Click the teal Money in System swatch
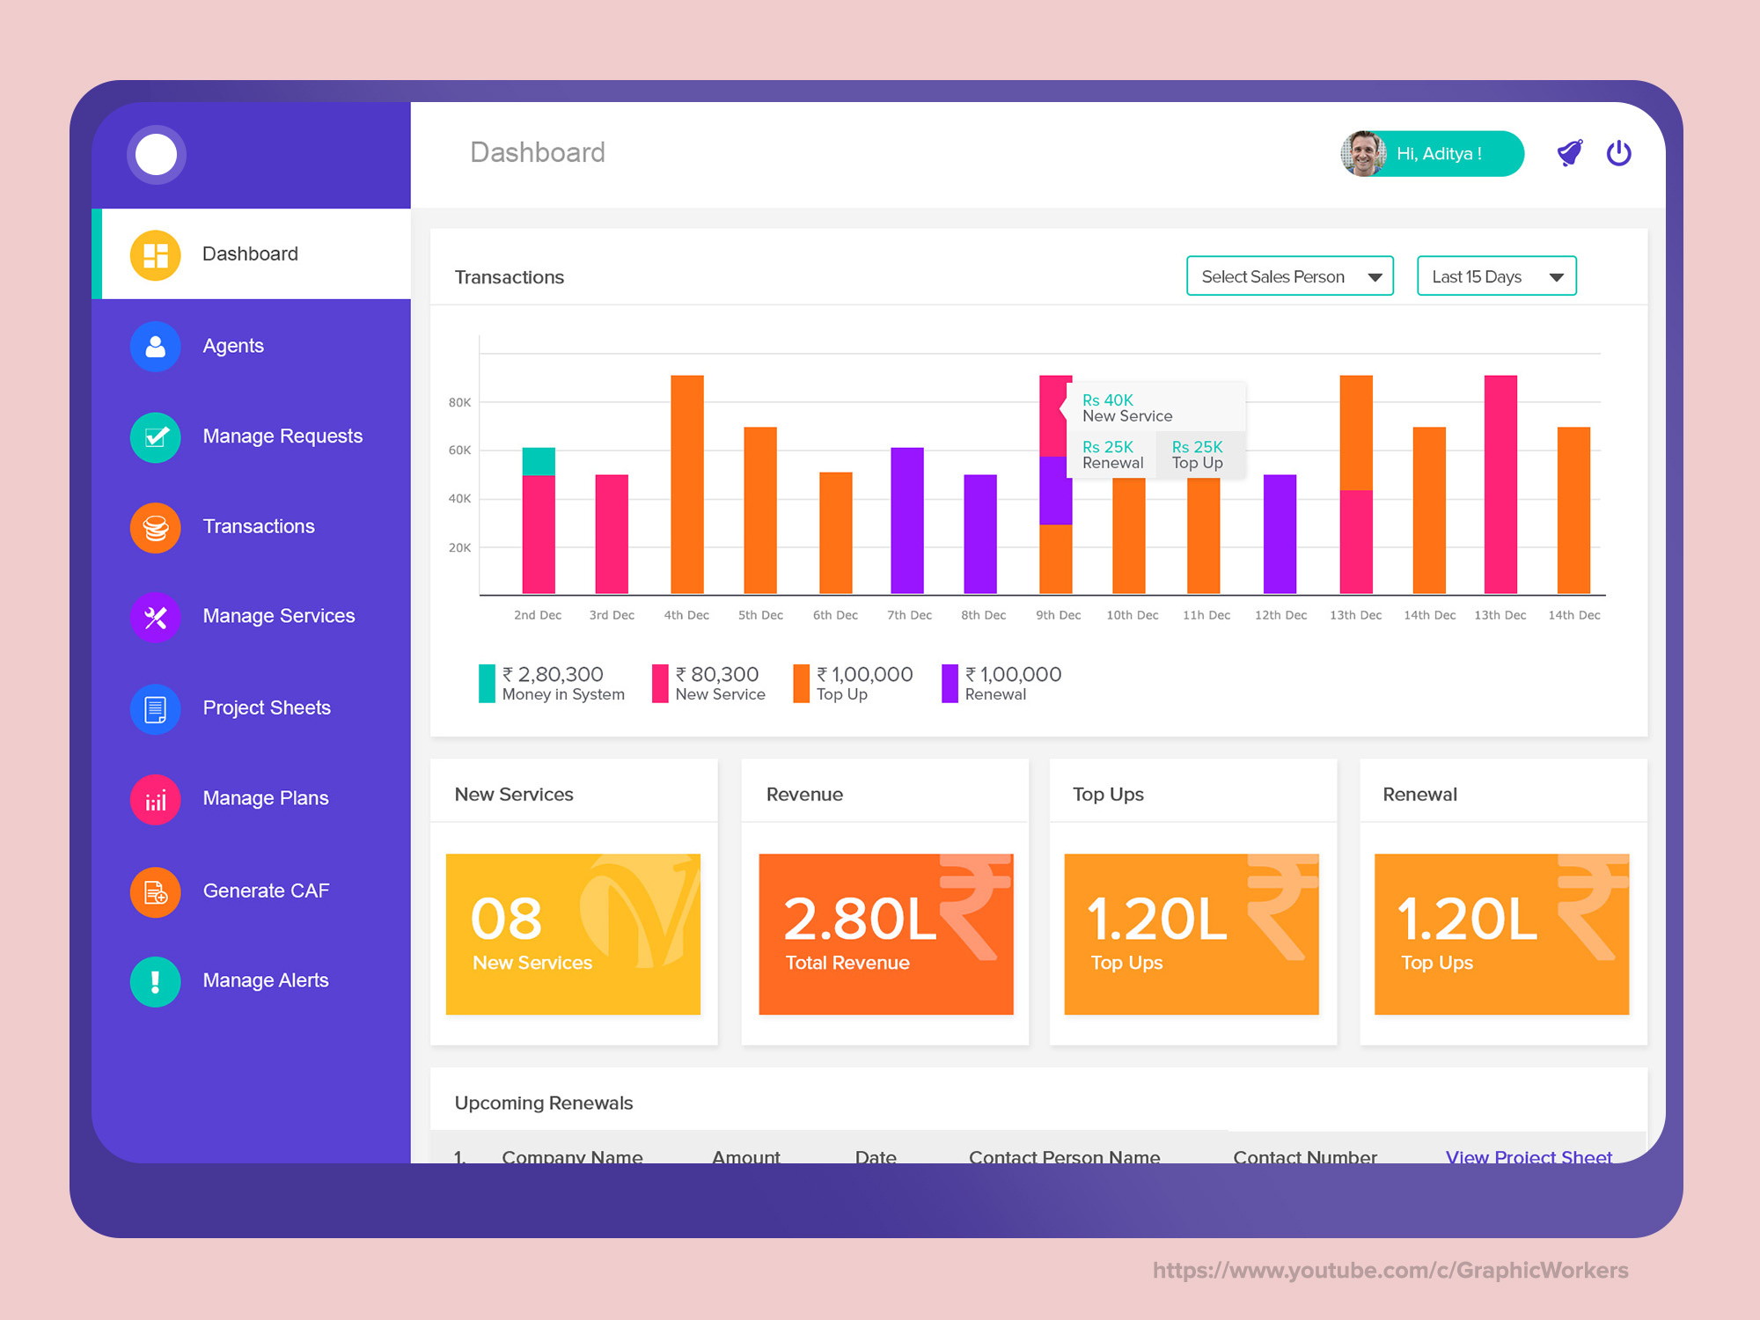This screenshot has width=1760, height=1320. pyautogui.click(x=487, y=684)
